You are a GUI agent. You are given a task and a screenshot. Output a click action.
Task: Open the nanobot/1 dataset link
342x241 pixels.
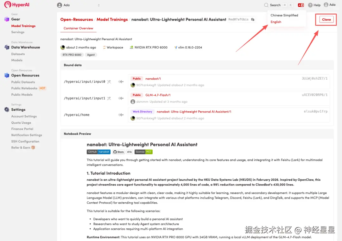tap(153, 79)
